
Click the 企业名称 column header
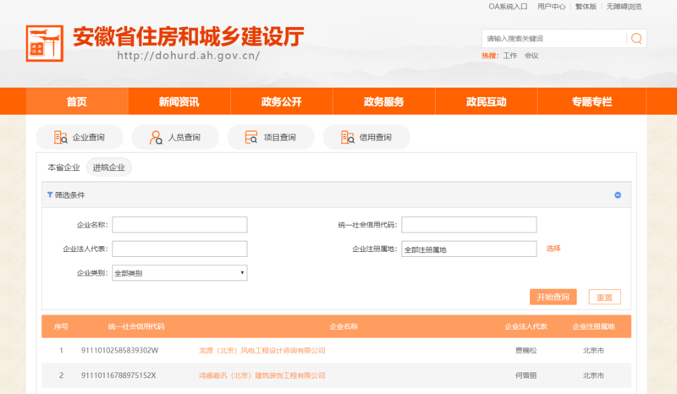click(x=344, y=326)
